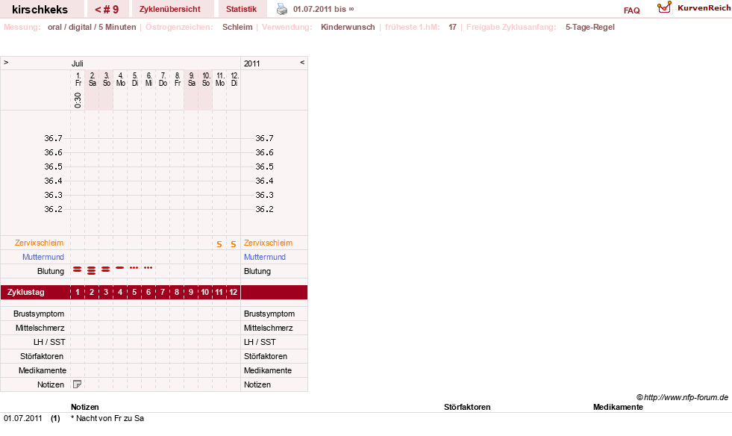Click the 'Kinderwunsch' usage value
Screen dimensions: 732x436
pyautogui.click(x=348, y=27)
